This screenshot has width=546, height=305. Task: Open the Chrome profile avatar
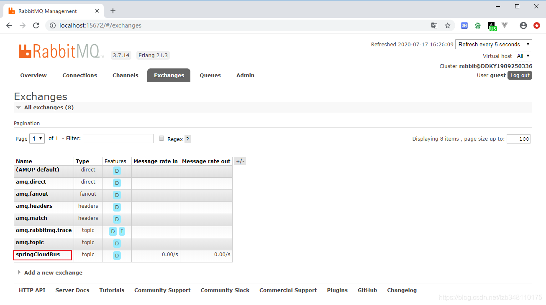(x=523, y=25)
